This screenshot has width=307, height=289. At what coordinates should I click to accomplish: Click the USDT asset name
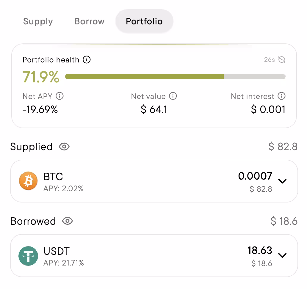(x=57, y=251)
